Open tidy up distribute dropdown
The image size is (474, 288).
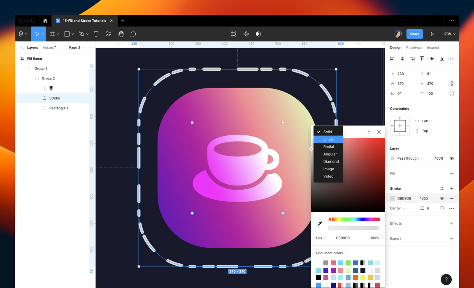(x=452, y=58)
